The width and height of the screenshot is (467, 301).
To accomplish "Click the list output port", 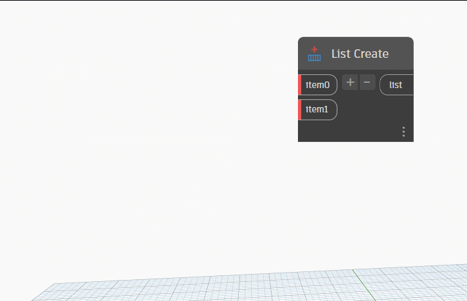I will [397, 85].
